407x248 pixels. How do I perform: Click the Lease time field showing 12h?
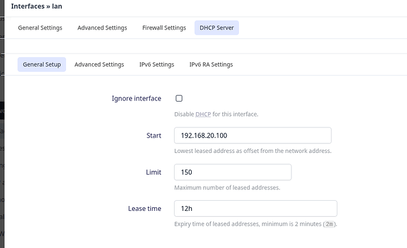click(255, 208)
